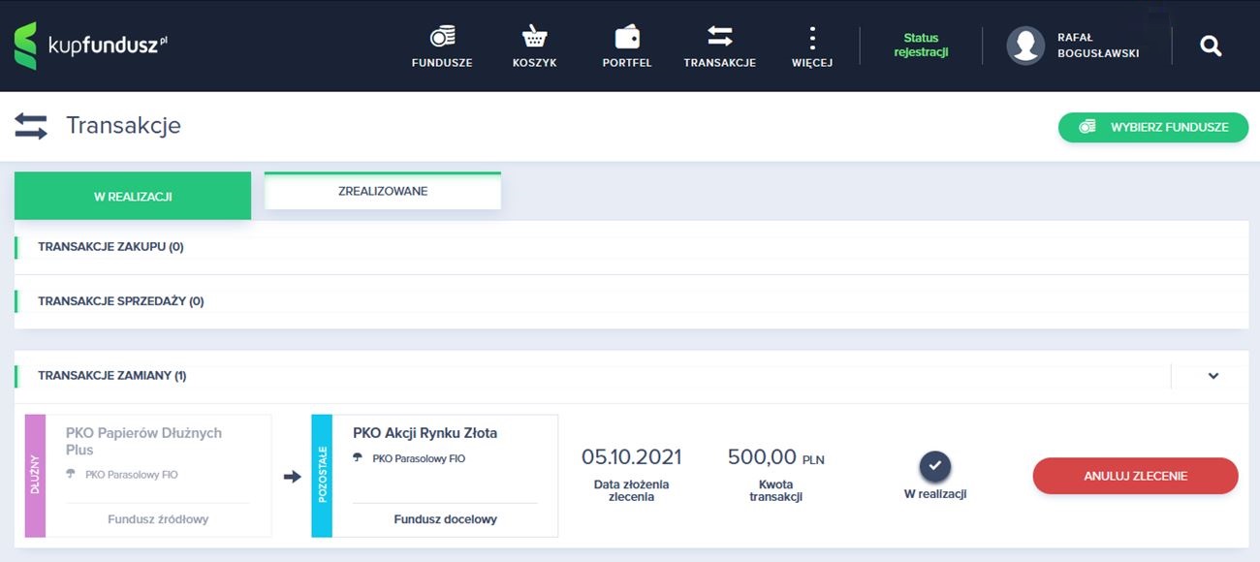Click the arrow between the source and target funds
The image size is (1260, 562).
[292, 476]
